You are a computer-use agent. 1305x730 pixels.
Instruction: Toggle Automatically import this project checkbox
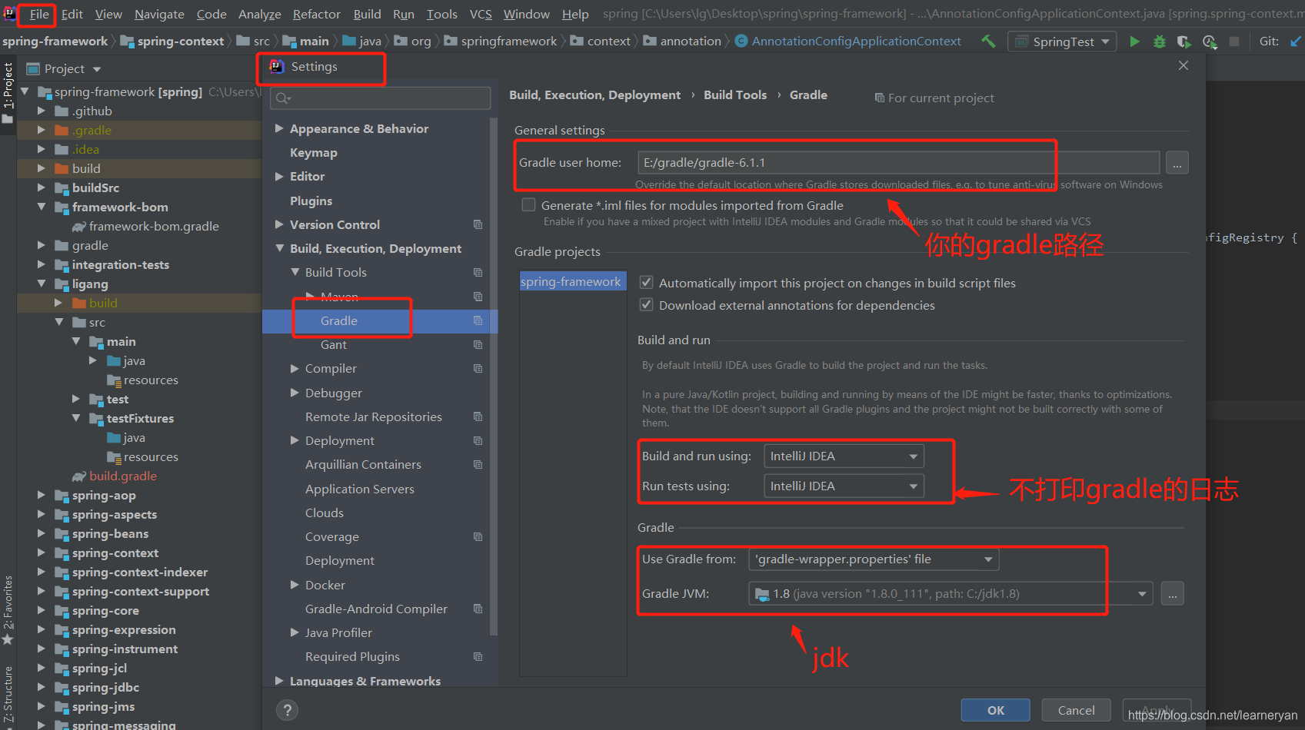pos(647,283)
